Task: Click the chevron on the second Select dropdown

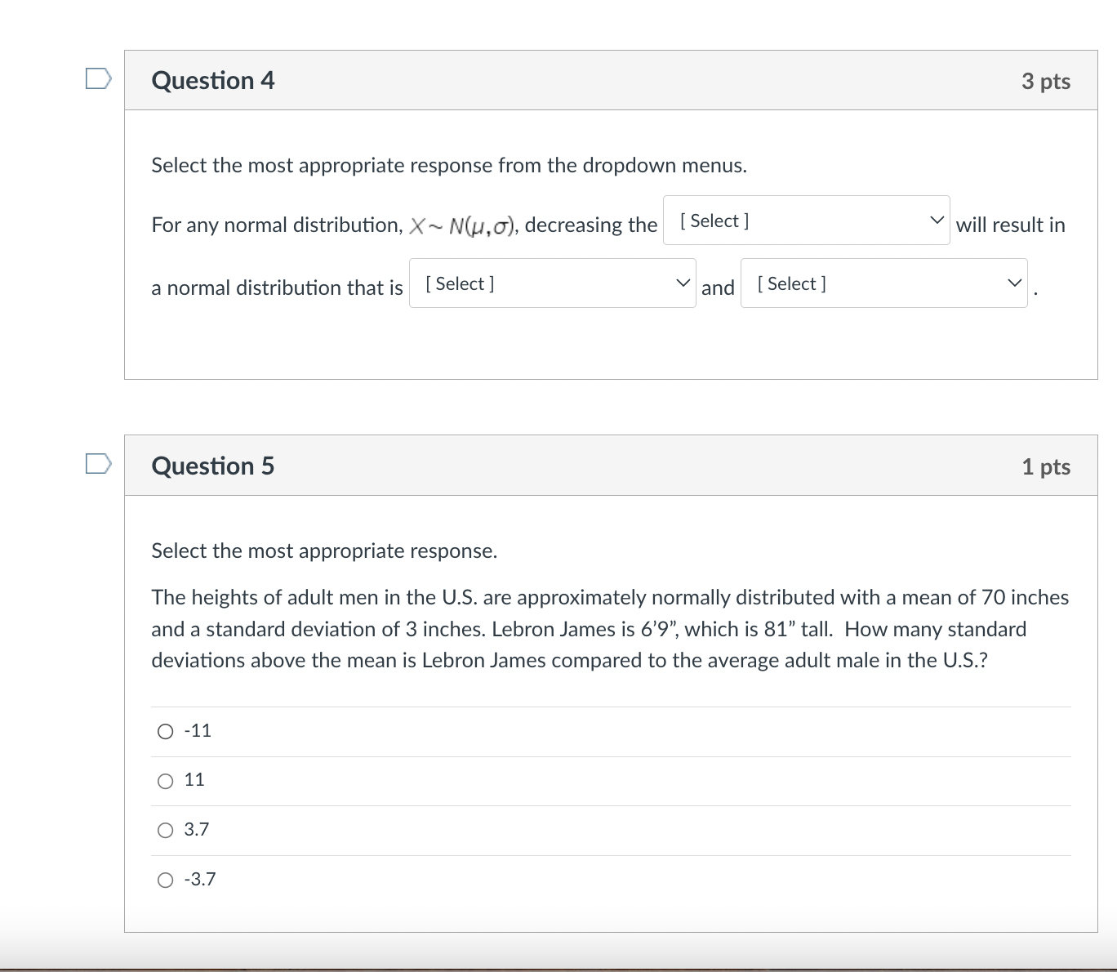Action: tap(683, 282)
